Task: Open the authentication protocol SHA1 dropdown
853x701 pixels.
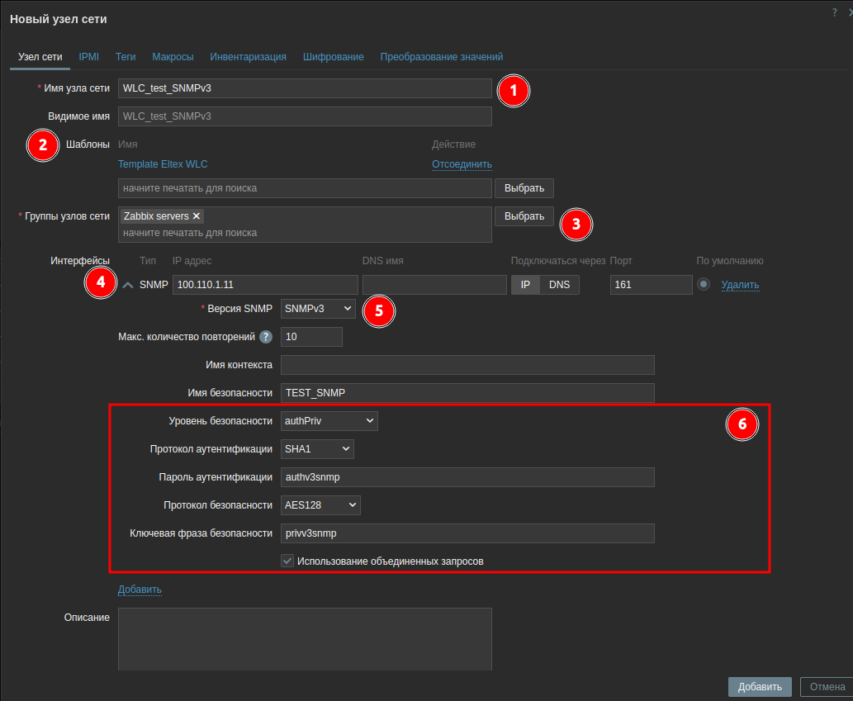Action: point(318,449)
